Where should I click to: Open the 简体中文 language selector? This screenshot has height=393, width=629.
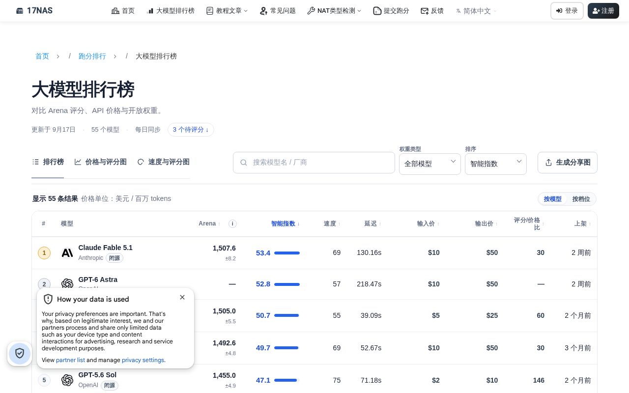click(x=476, y=11)
